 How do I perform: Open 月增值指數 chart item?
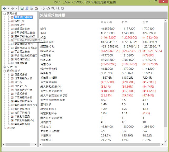click(x=21, y=63)
